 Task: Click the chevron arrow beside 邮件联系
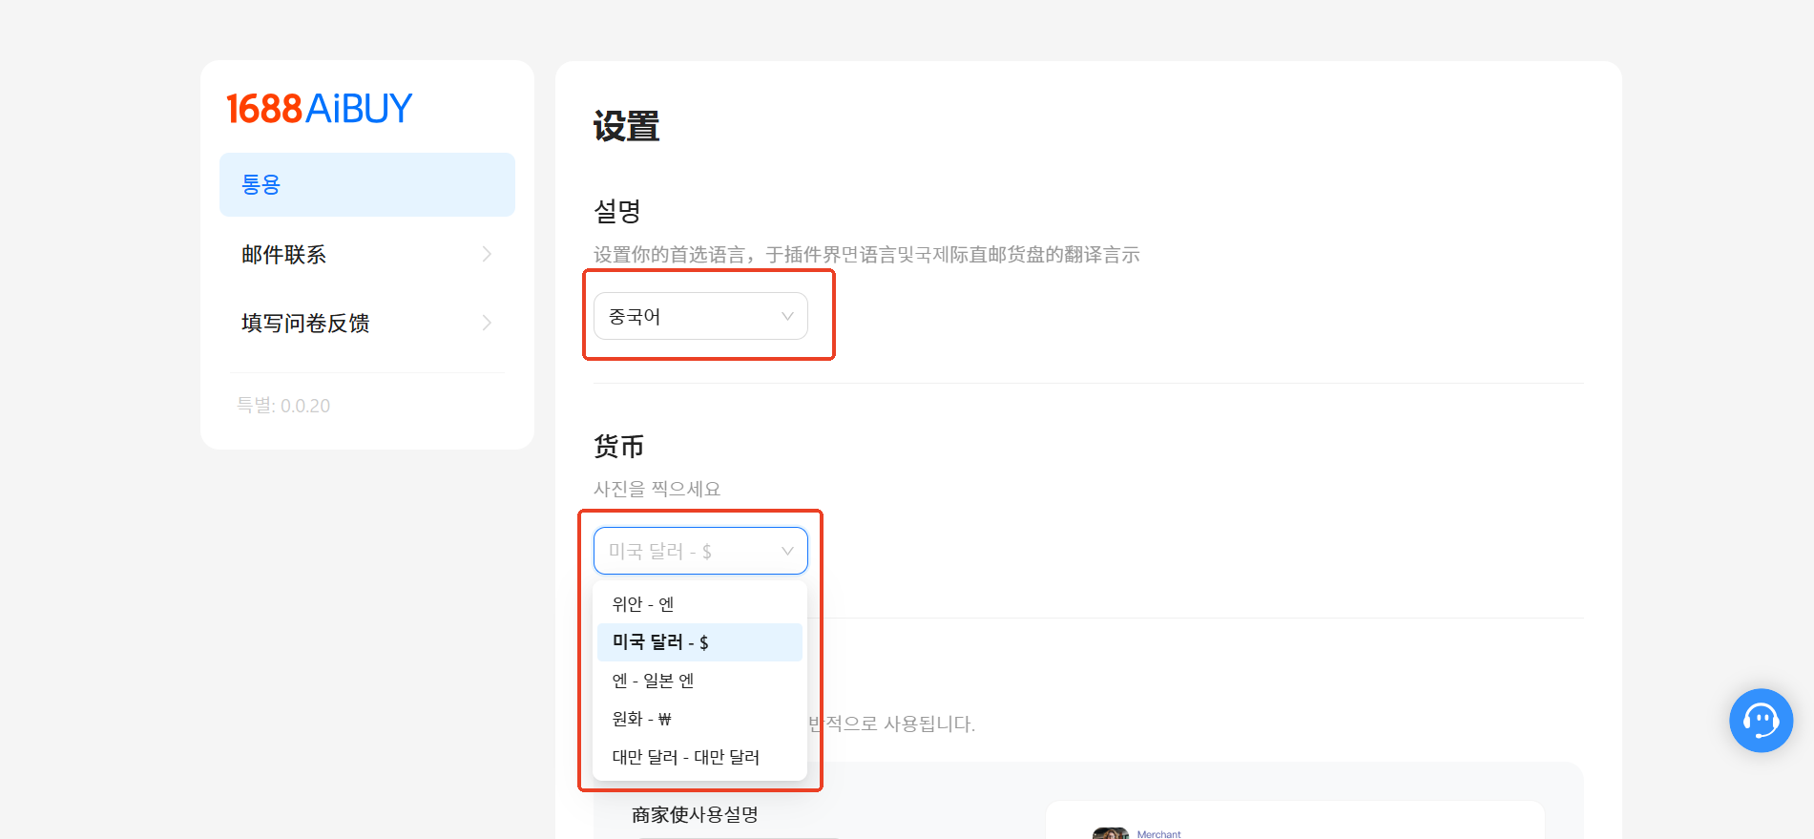pos(487,254)
